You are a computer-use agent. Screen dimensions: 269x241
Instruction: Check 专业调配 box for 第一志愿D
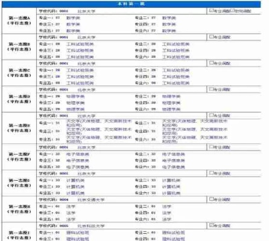(x=211, y=89)
